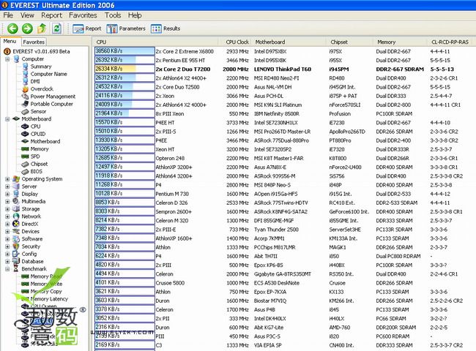The image size is (476, 351).
Task: Sort by the Motherboard column header
Action: (x=289, y=42)
